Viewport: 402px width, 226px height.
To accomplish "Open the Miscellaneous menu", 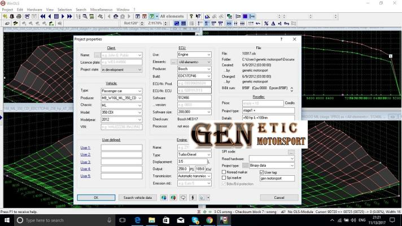I will tap(101, 10).
